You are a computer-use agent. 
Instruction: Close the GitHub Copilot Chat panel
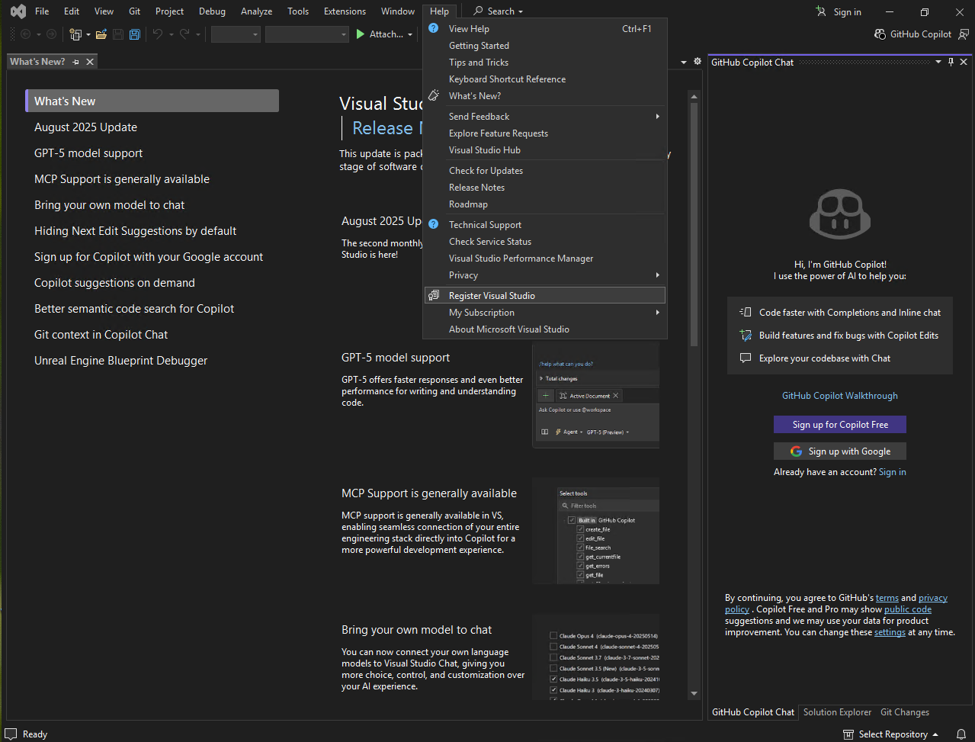click(x=964, y=63)
